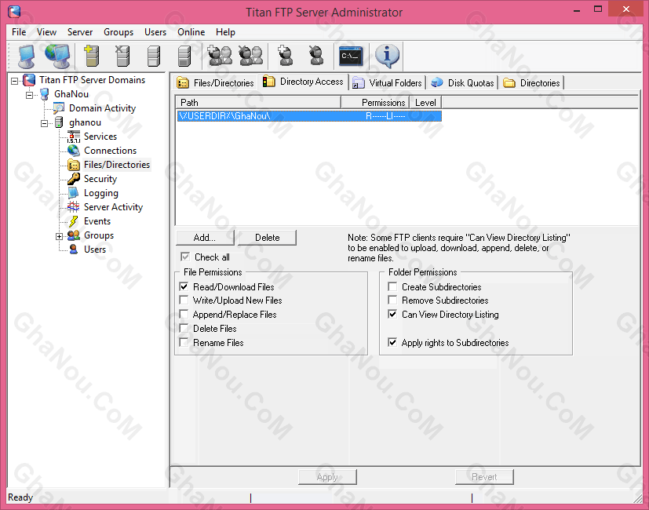Screen dimensions: 649x510
Task: Click the Titan FTP Server Domains root icon
Action: pos(29,80)
